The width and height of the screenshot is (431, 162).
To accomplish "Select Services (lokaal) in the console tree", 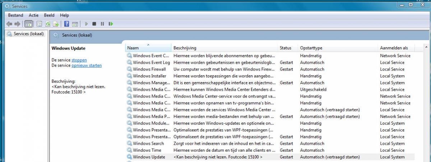I will point(28,34).
